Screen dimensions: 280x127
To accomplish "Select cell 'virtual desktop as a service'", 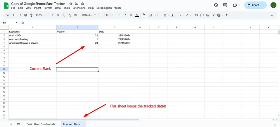I will 32,43.
